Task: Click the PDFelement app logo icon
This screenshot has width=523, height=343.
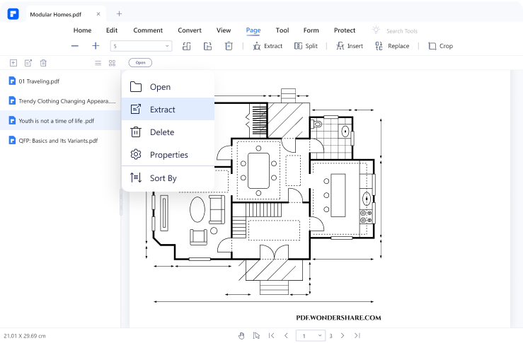Action: (13, 14)
